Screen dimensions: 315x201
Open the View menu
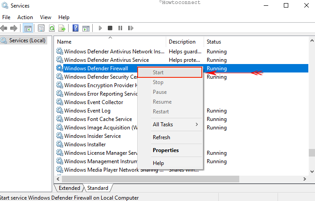click(x=45, y=17)
